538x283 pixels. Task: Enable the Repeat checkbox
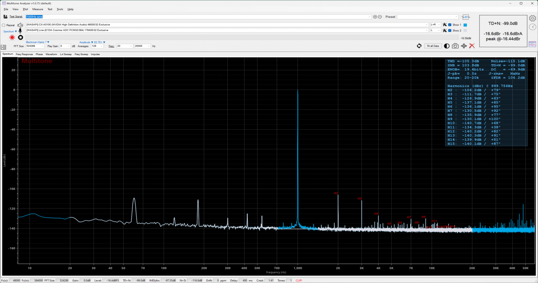4,25
